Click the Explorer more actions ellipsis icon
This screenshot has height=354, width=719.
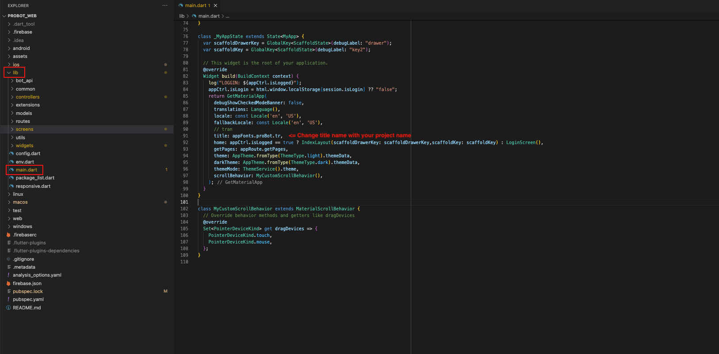(x=165, y=6)
